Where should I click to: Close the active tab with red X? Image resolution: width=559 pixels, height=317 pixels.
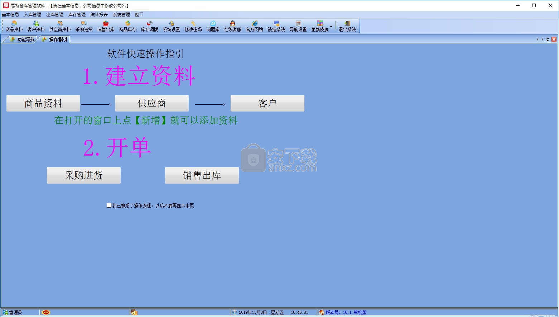pos(554,39)
